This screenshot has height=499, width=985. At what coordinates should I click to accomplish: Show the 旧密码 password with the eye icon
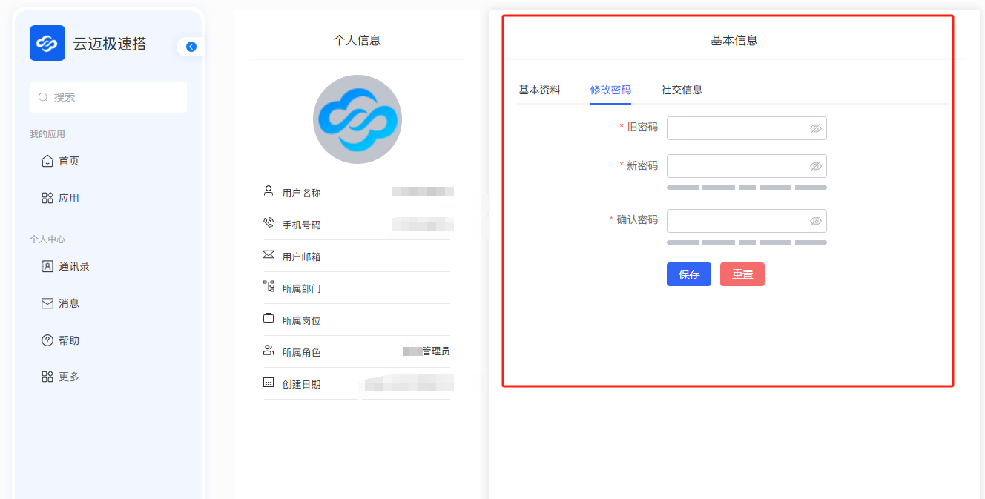(x=815, y=128)
